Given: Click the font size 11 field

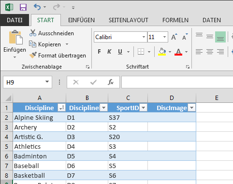Looking at the screenshot, I should tap(155, 37).
